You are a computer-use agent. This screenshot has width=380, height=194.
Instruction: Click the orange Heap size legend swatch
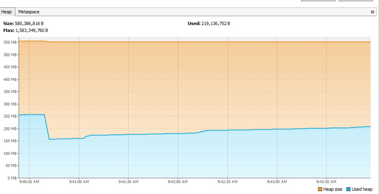(x=320, y=189)
